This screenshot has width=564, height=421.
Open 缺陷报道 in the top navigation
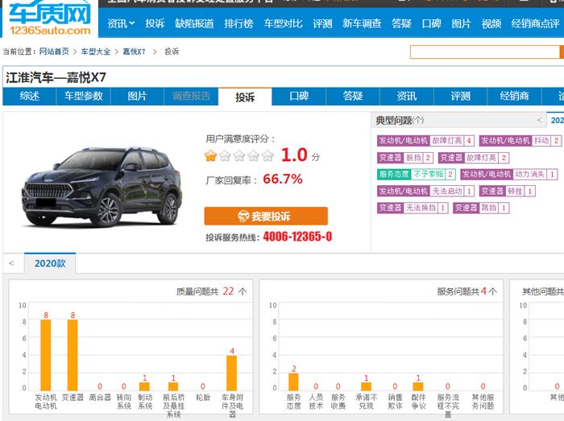pos(194,23)
